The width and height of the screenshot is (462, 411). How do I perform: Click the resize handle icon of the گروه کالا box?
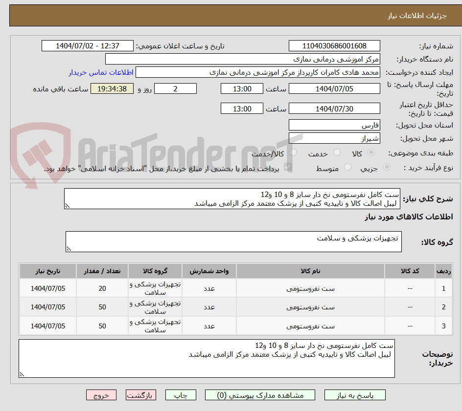click(69, 248)
